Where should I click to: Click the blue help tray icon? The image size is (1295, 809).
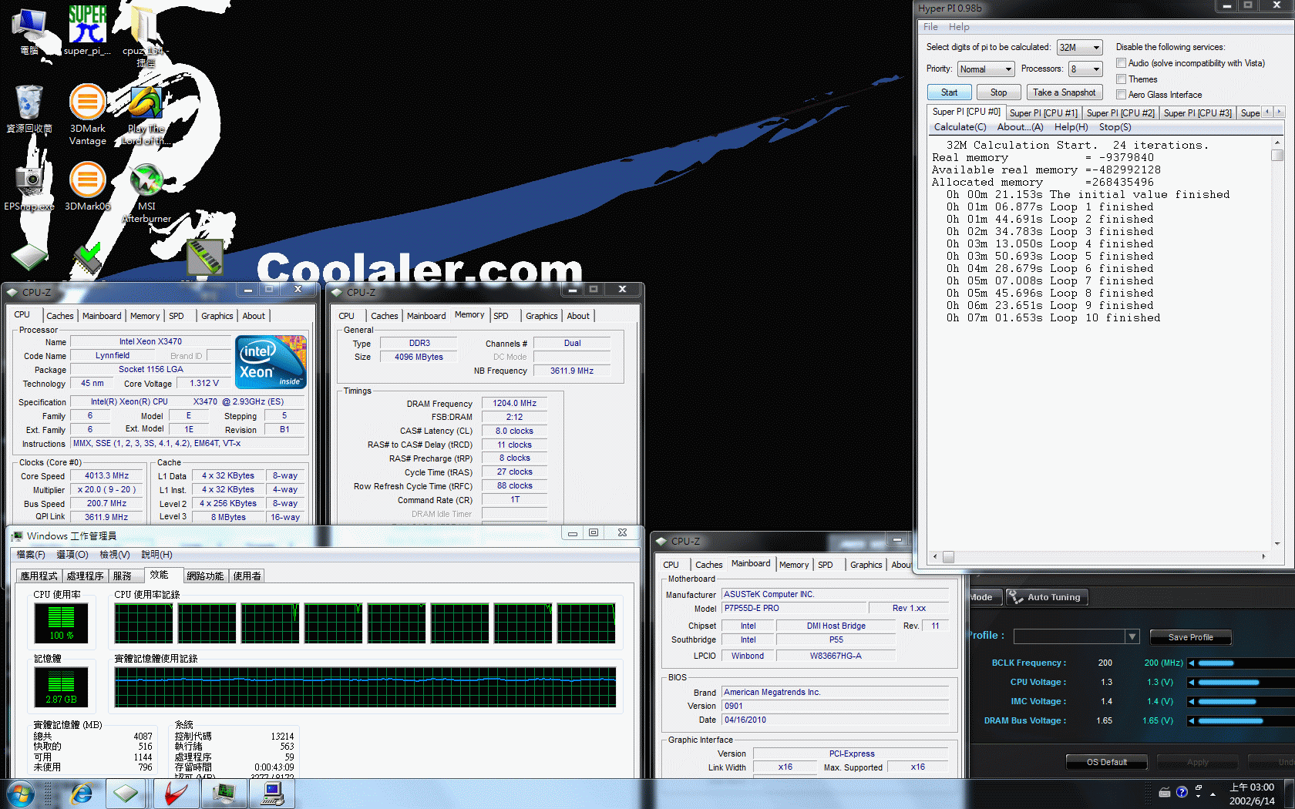(1182, 792)
